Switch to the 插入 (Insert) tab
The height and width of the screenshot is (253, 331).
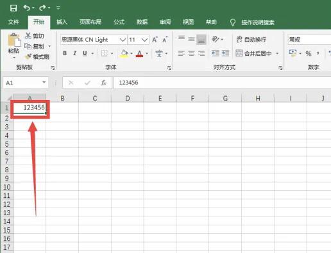(x=62, y=22)
